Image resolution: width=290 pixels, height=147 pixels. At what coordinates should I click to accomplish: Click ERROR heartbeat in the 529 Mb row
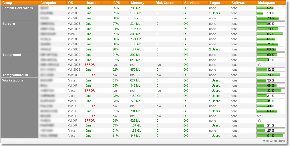click(x=90, y=121)
